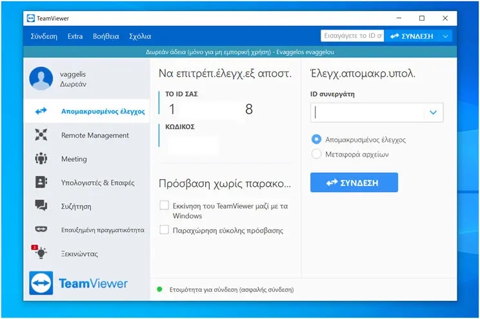This screenshot has width=480, height=319.
Task: Select the Απομακρυσμένος έλεγχος radio button
Action: click(x=316, y=139)
